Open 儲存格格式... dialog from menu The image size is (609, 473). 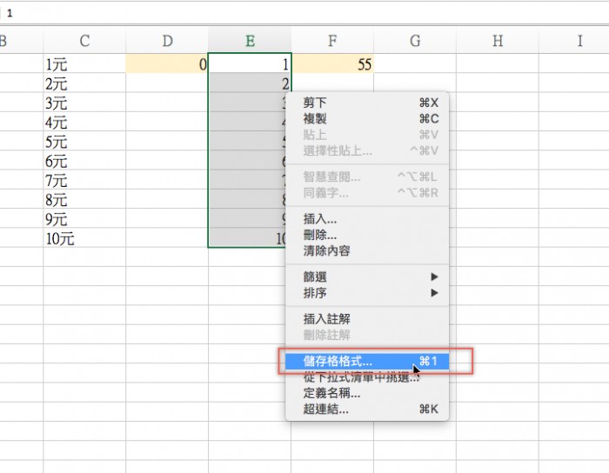pos(367,361)
